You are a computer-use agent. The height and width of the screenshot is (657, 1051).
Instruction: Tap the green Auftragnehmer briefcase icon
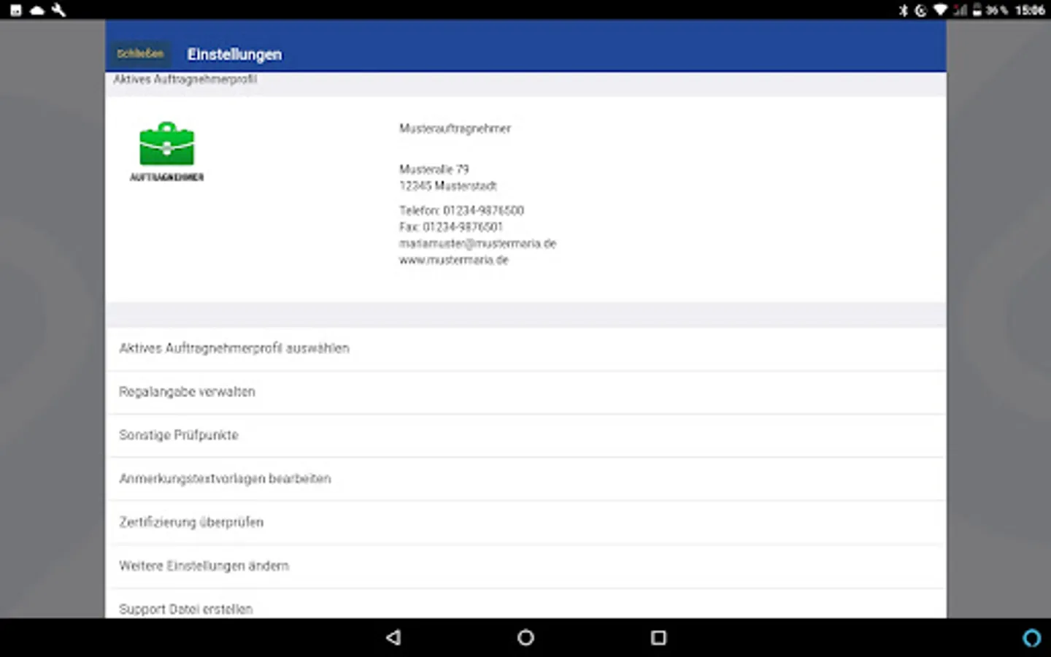(x=166, y=146)
